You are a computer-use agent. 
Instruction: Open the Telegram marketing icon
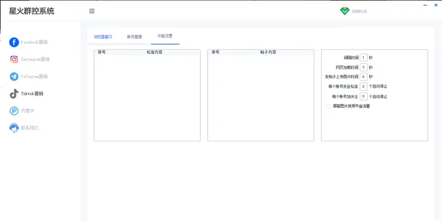point(14,77)
